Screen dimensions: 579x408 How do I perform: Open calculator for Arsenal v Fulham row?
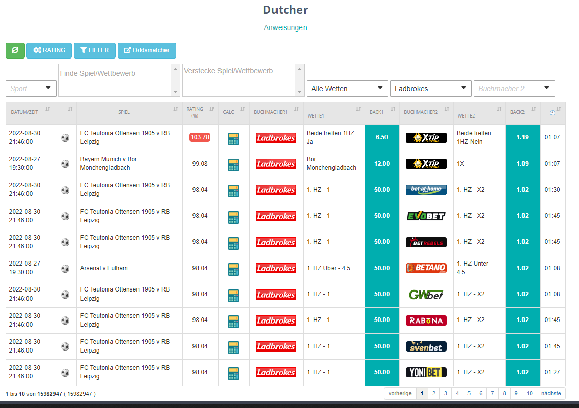click(233, 269)
